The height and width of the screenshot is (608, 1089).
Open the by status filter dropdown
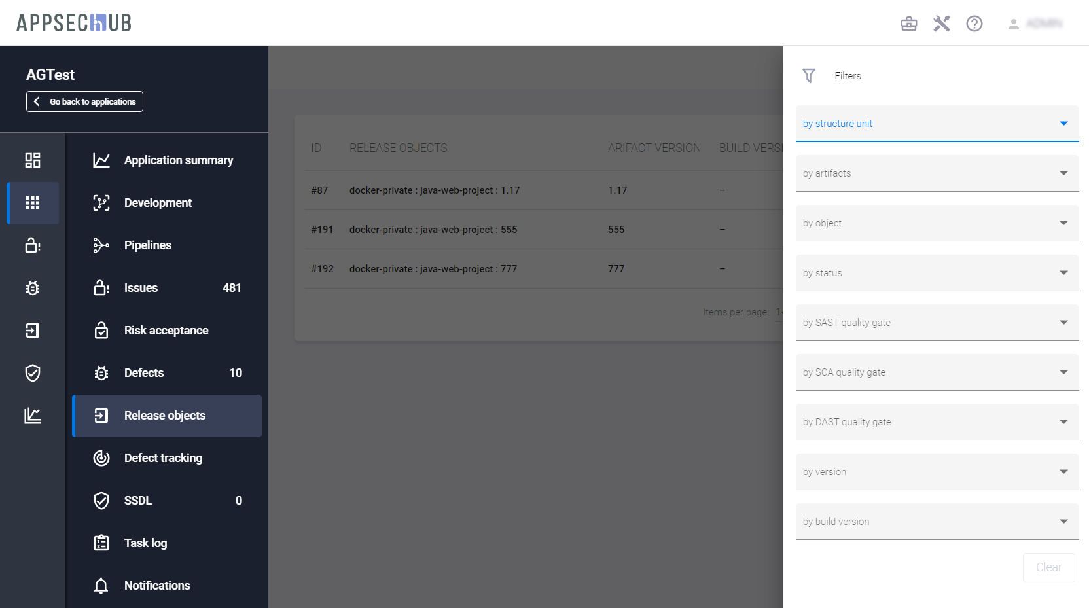pyautogui.click(x=937, y=273)
